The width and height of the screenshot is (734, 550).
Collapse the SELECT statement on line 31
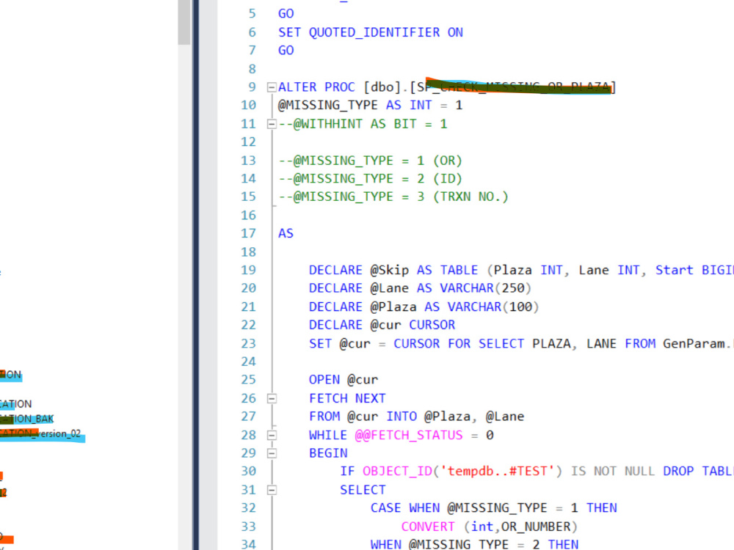(x=272, y=490)
